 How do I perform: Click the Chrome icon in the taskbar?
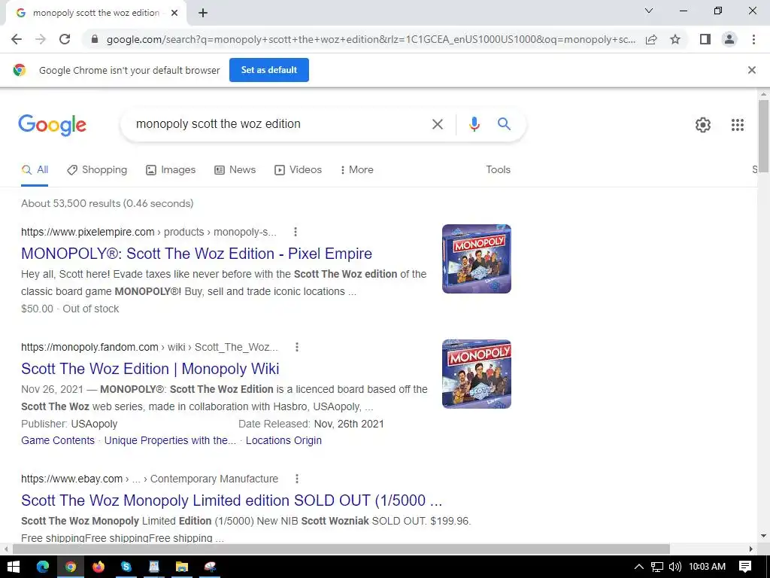click(71, 567)
